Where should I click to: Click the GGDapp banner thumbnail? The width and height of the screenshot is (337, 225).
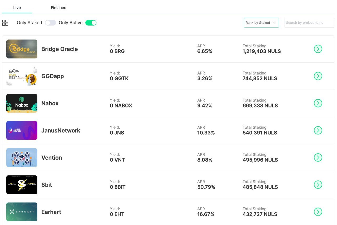pos(22,76)
